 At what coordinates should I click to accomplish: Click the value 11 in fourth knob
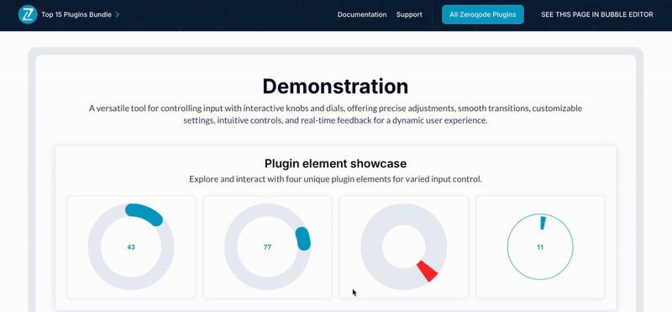pos(540,247)
